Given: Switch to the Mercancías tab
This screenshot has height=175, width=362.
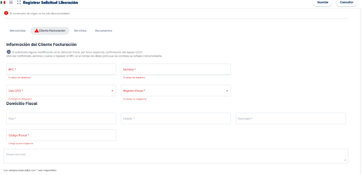Looking at the screenshot, I should [x=18, y=31].
